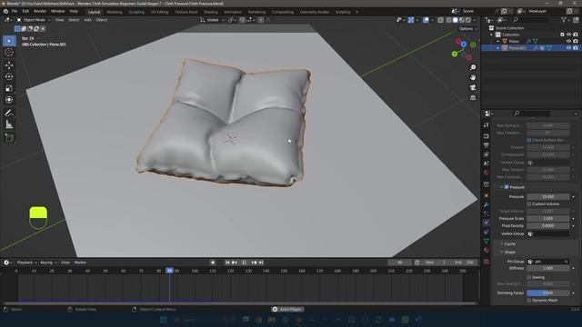Toggle Collection exclude checkbox in outliner
Viewport: 582px width, 327px height.
click(x=562, y=35)
